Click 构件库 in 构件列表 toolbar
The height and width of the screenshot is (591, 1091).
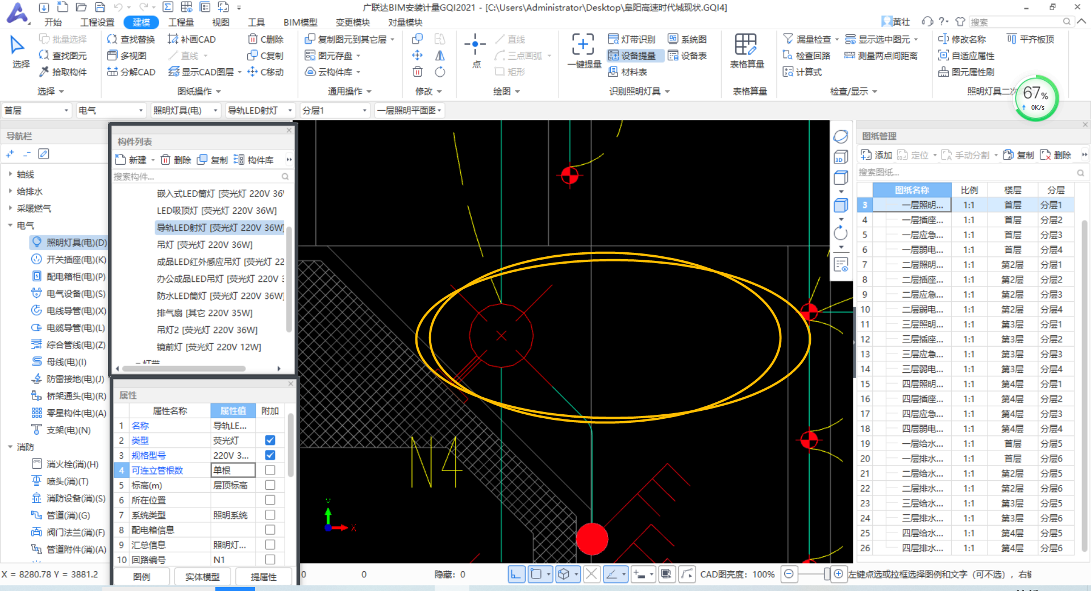pos(253,160)
